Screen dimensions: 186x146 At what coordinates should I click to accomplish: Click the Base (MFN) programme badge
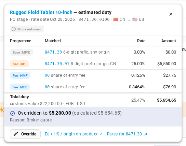[22, 52]
